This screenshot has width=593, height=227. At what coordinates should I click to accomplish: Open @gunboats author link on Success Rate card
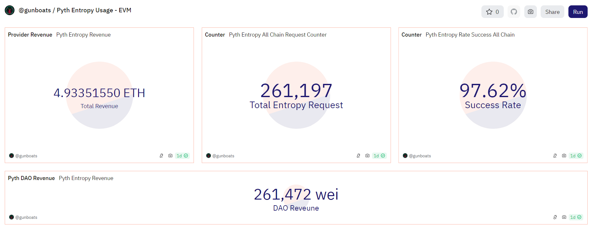[x=420, y=156]
